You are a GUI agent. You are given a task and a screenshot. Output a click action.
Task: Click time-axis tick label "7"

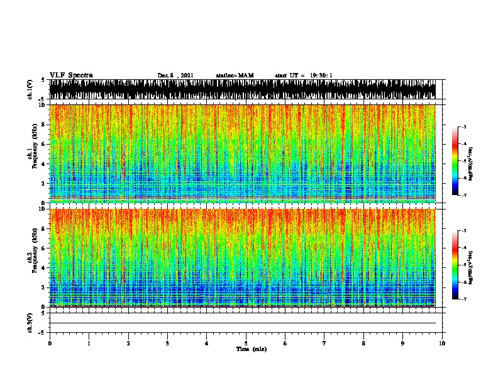tap(324, 343)
